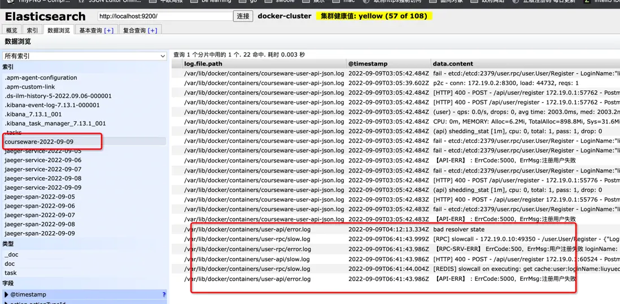Select the 数据浏览 tab
Viewport: 620px width, 304px height.
(59, 30)
